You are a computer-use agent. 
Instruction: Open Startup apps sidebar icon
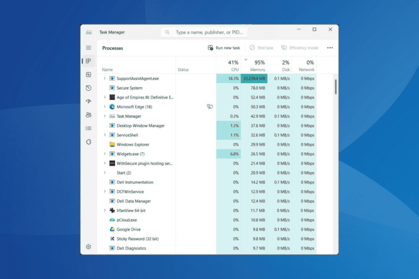pos(89,102)
